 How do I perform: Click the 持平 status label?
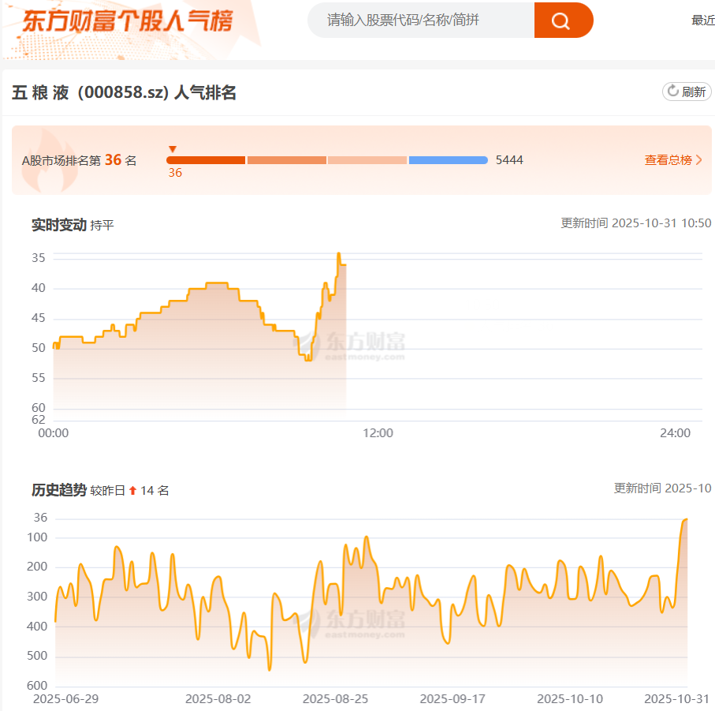pos(102,226)
